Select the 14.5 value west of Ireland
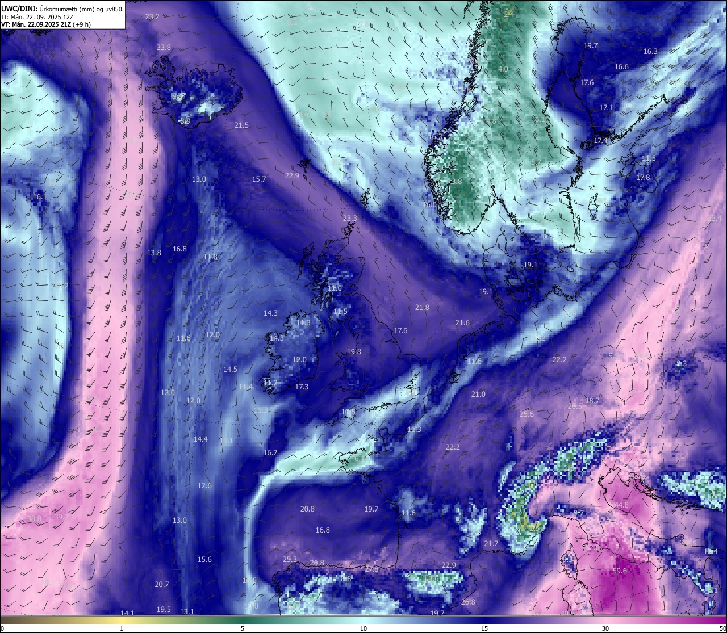 point(230,370)
